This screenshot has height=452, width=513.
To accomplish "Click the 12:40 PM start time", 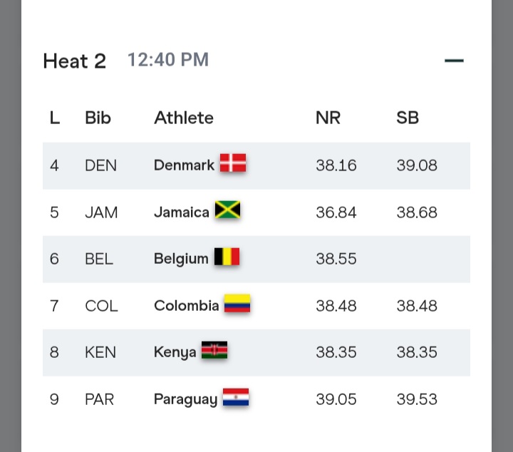I will [x=168, y=60].
